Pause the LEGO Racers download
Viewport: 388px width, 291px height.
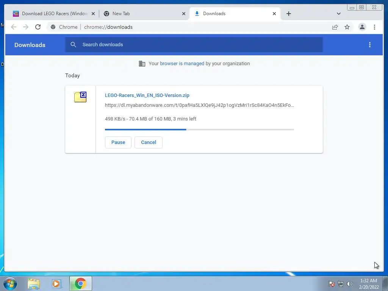(x=118, y=142)
